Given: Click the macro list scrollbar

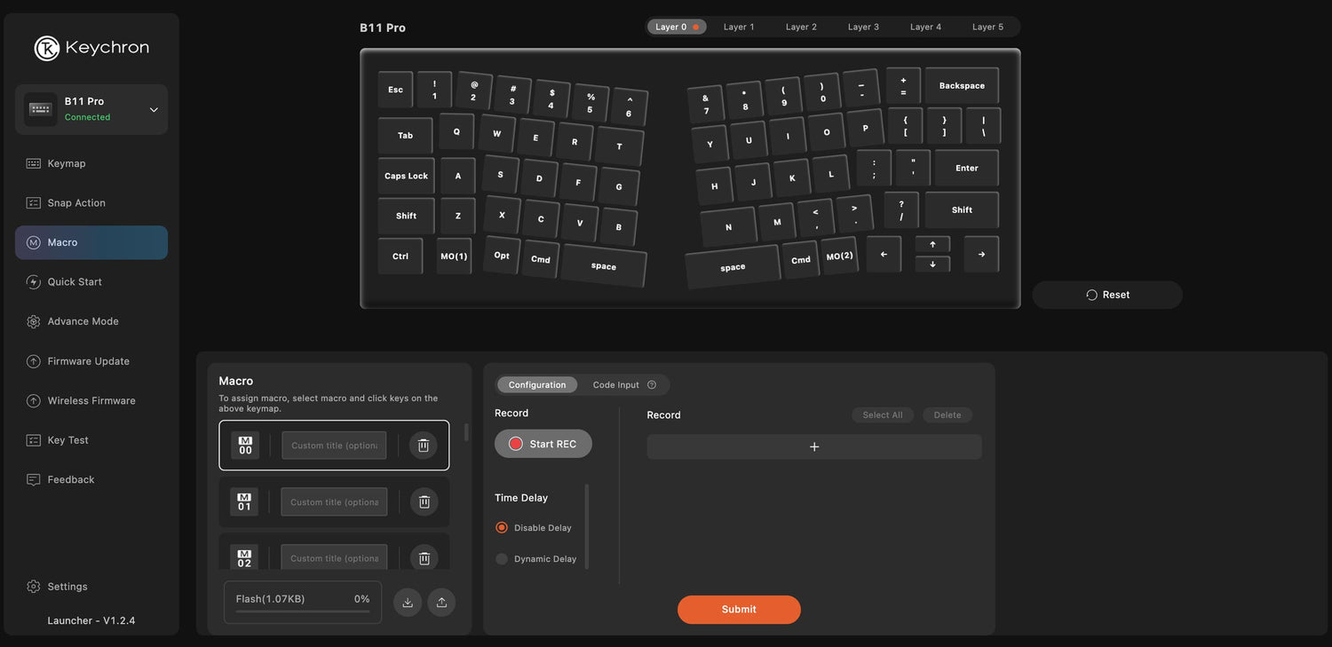Looking at the screenshot, I should [467, 432].
